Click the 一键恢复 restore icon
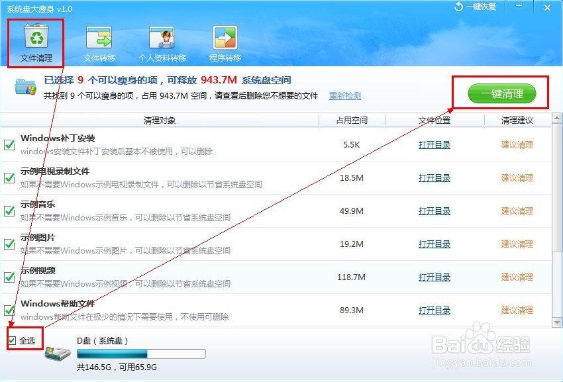 (x=459, y=7)
